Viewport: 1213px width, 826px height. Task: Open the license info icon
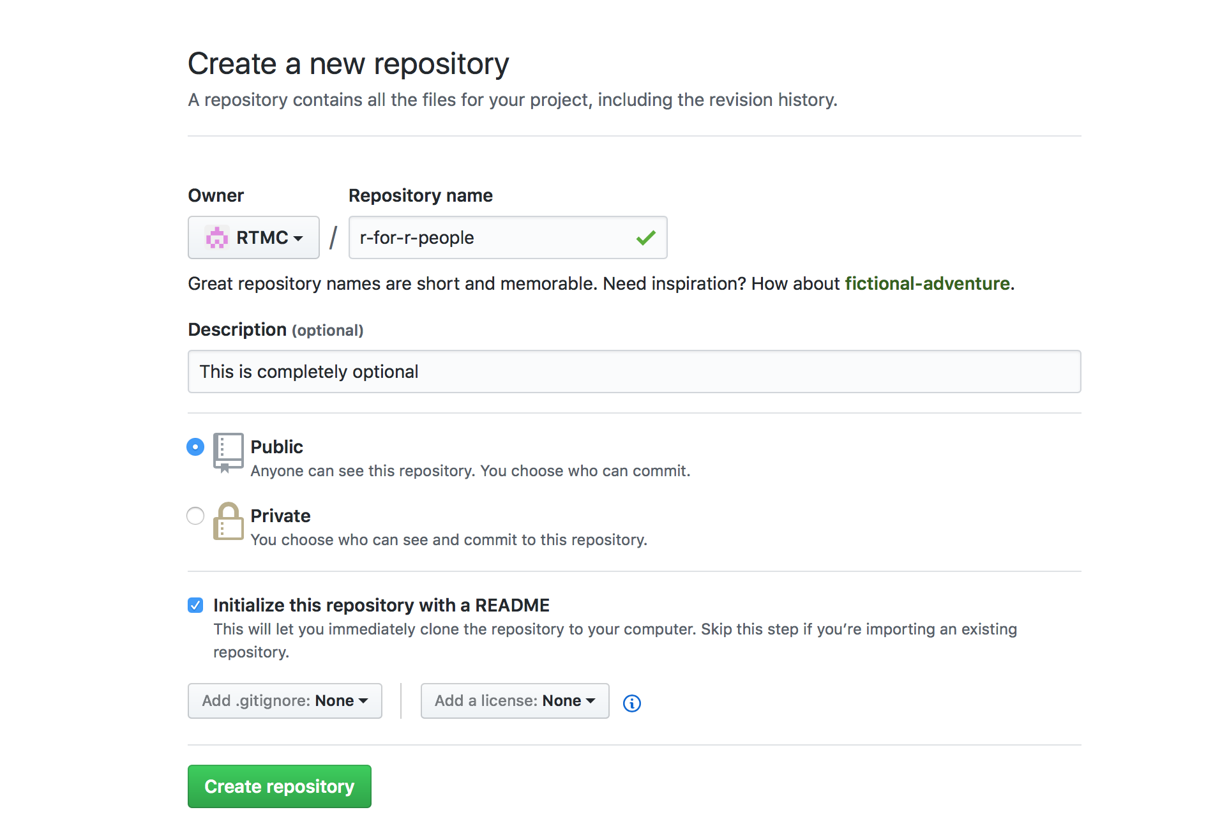coord(631,703)
